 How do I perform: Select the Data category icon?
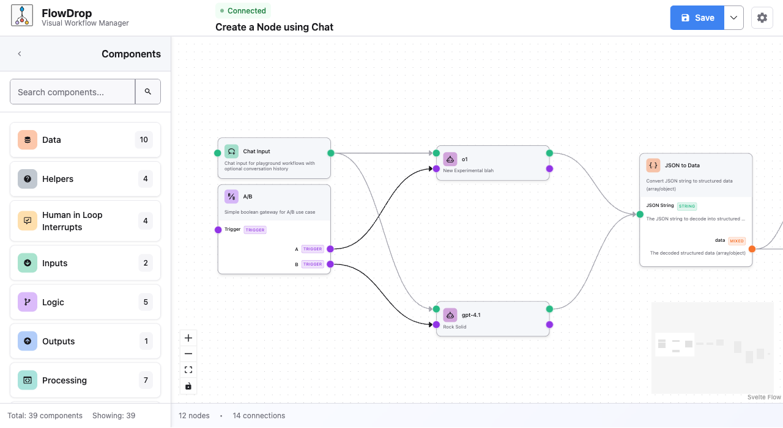27,139
